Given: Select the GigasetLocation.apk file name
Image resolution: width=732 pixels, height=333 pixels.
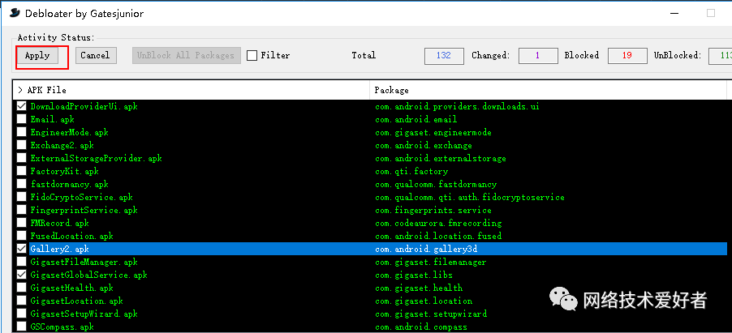Looking at the screenshot, I should click(x=76, y=301).
